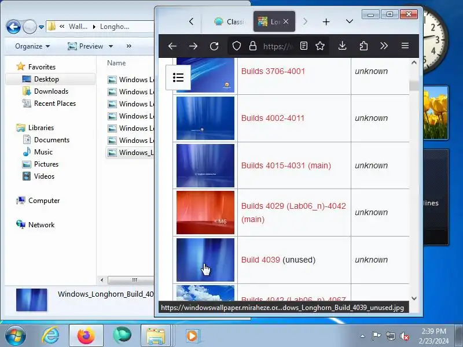Click the webpage scroll down arrow
This screenshot has width=463, height=347.
tap(414, 298)
